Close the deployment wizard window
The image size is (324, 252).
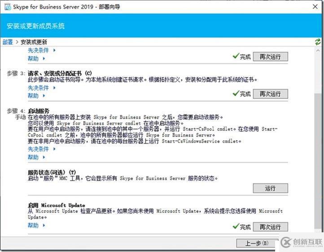315,7
